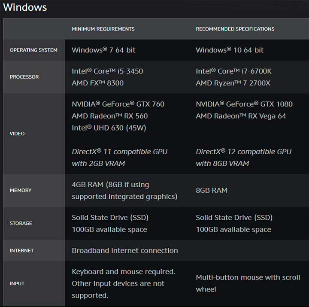Select "AMD Ryzen™ 7 2700X" text
The height and width of the screenshot is (307, 309).
[233, 83]
